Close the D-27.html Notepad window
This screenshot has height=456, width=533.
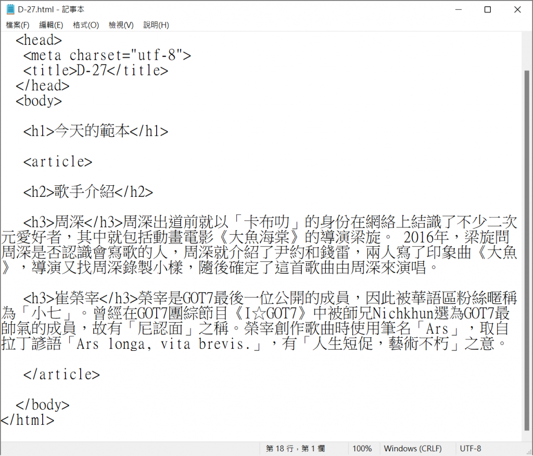(x=517, y=9)
